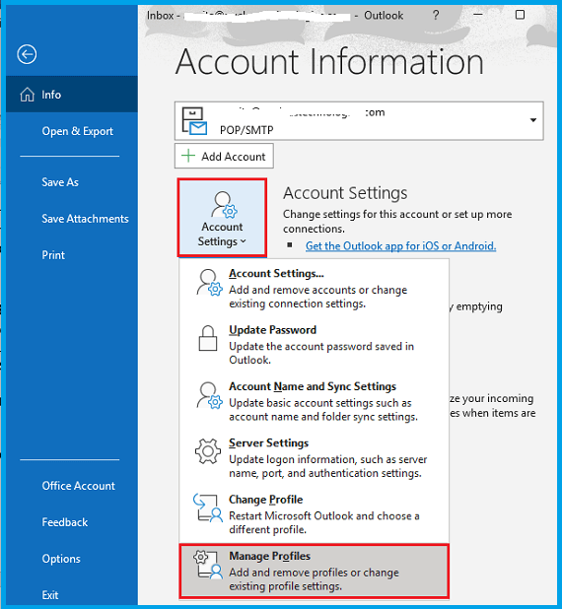Choose Save As in the sidebar

[60, 182]
